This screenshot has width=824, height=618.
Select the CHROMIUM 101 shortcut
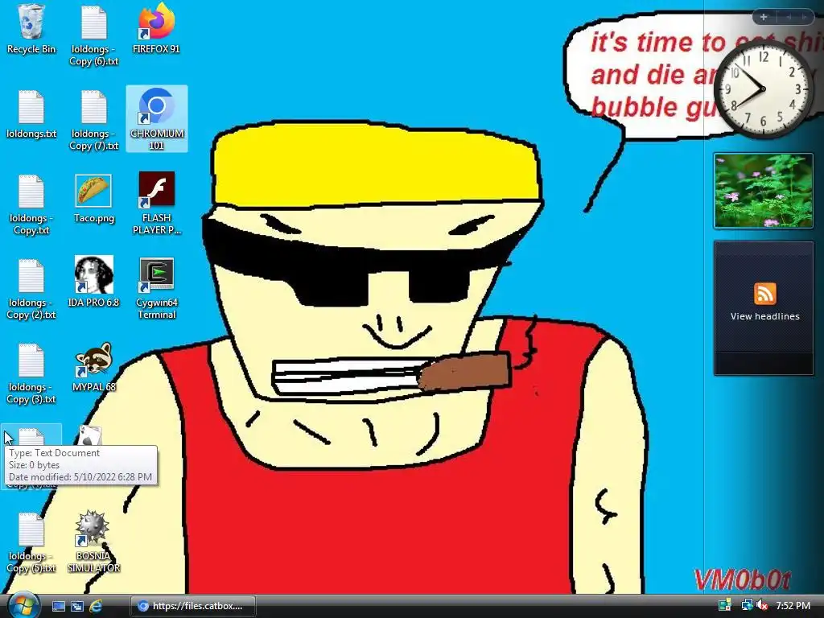coord(157,119)
